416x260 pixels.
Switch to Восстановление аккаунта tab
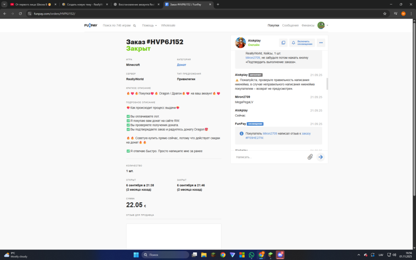tap(136, 4)
